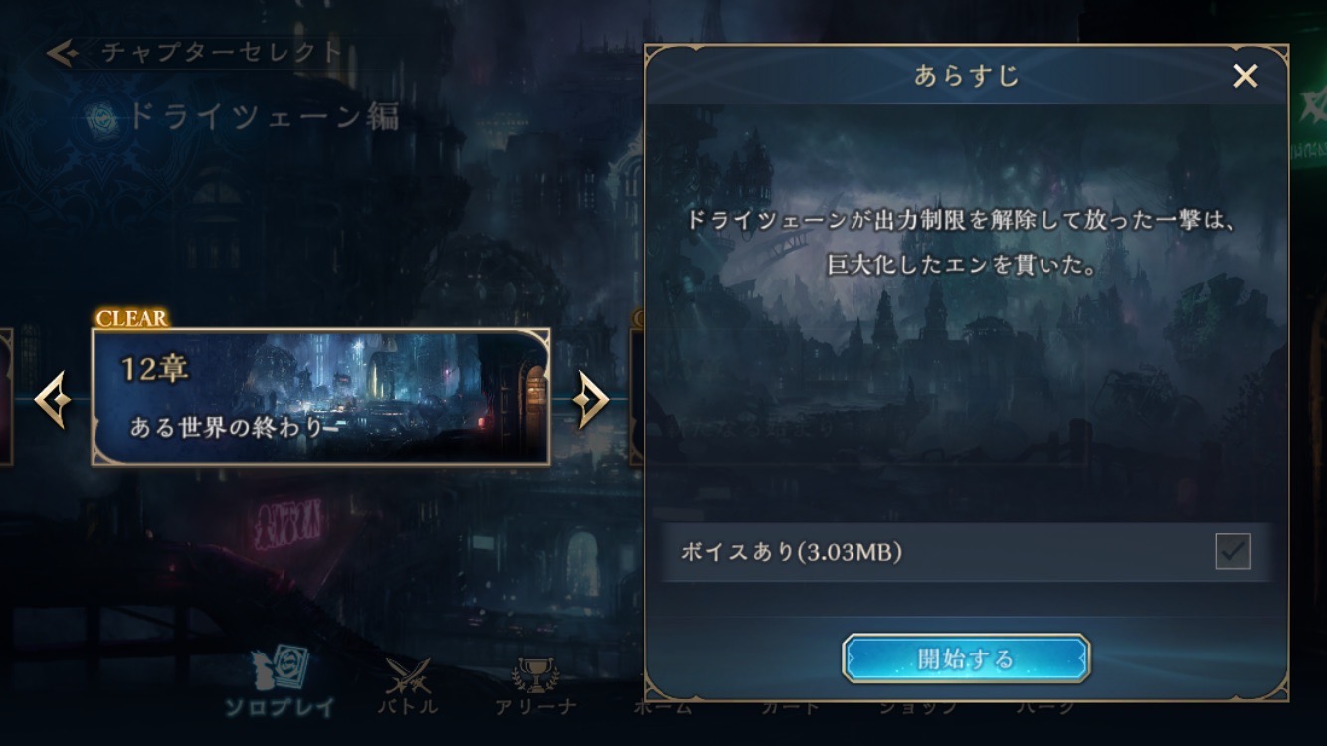1327x746 pixels.
Task: Open the アリーナ trophy icon
Action: (x=536, y=676)
